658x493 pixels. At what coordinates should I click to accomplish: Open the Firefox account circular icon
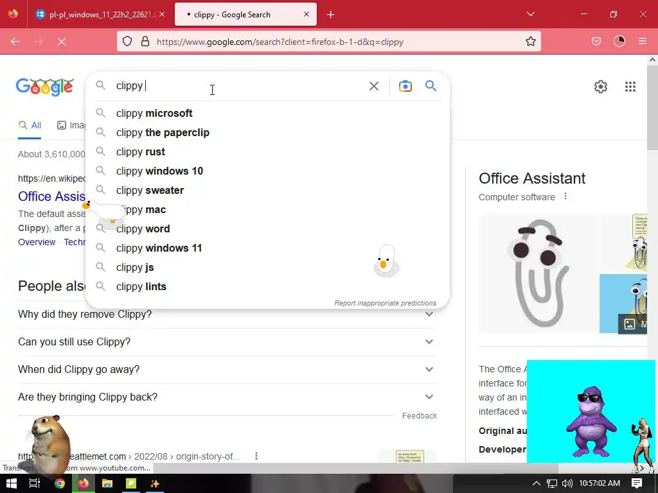[619, 41]
